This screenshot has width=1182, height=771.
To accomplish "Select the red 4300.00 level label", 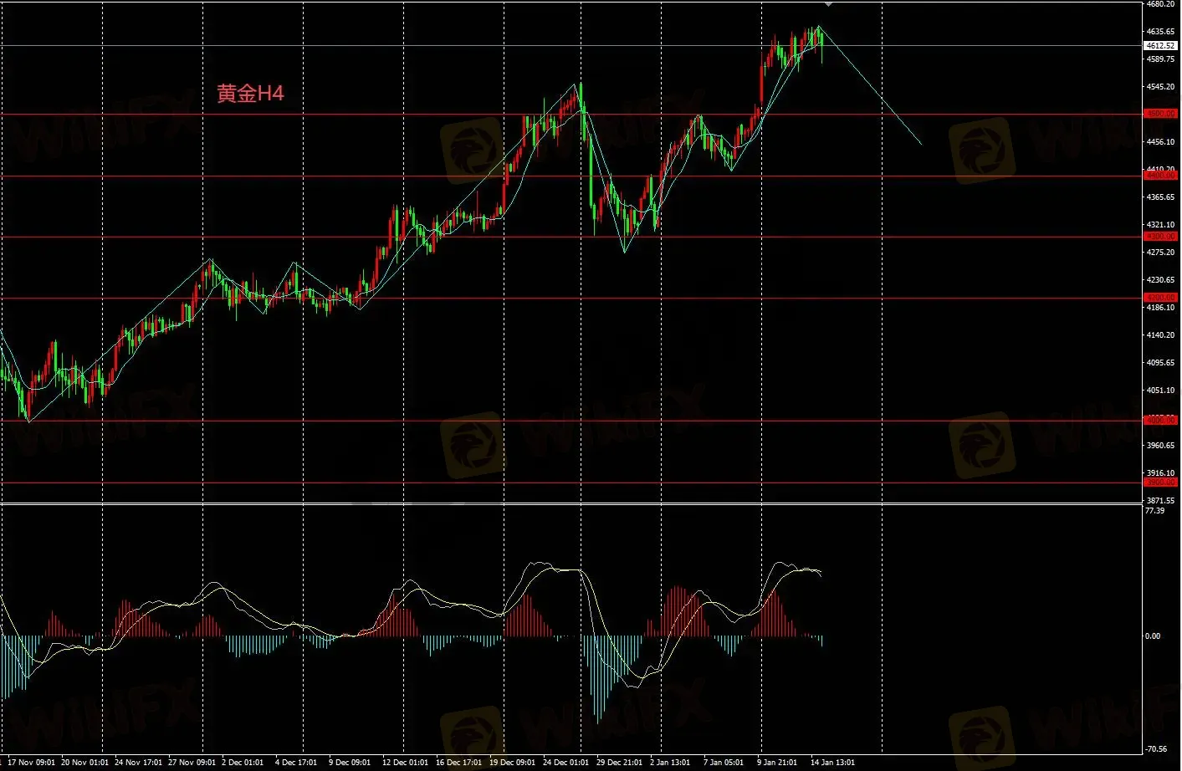I will point(1160,237).
